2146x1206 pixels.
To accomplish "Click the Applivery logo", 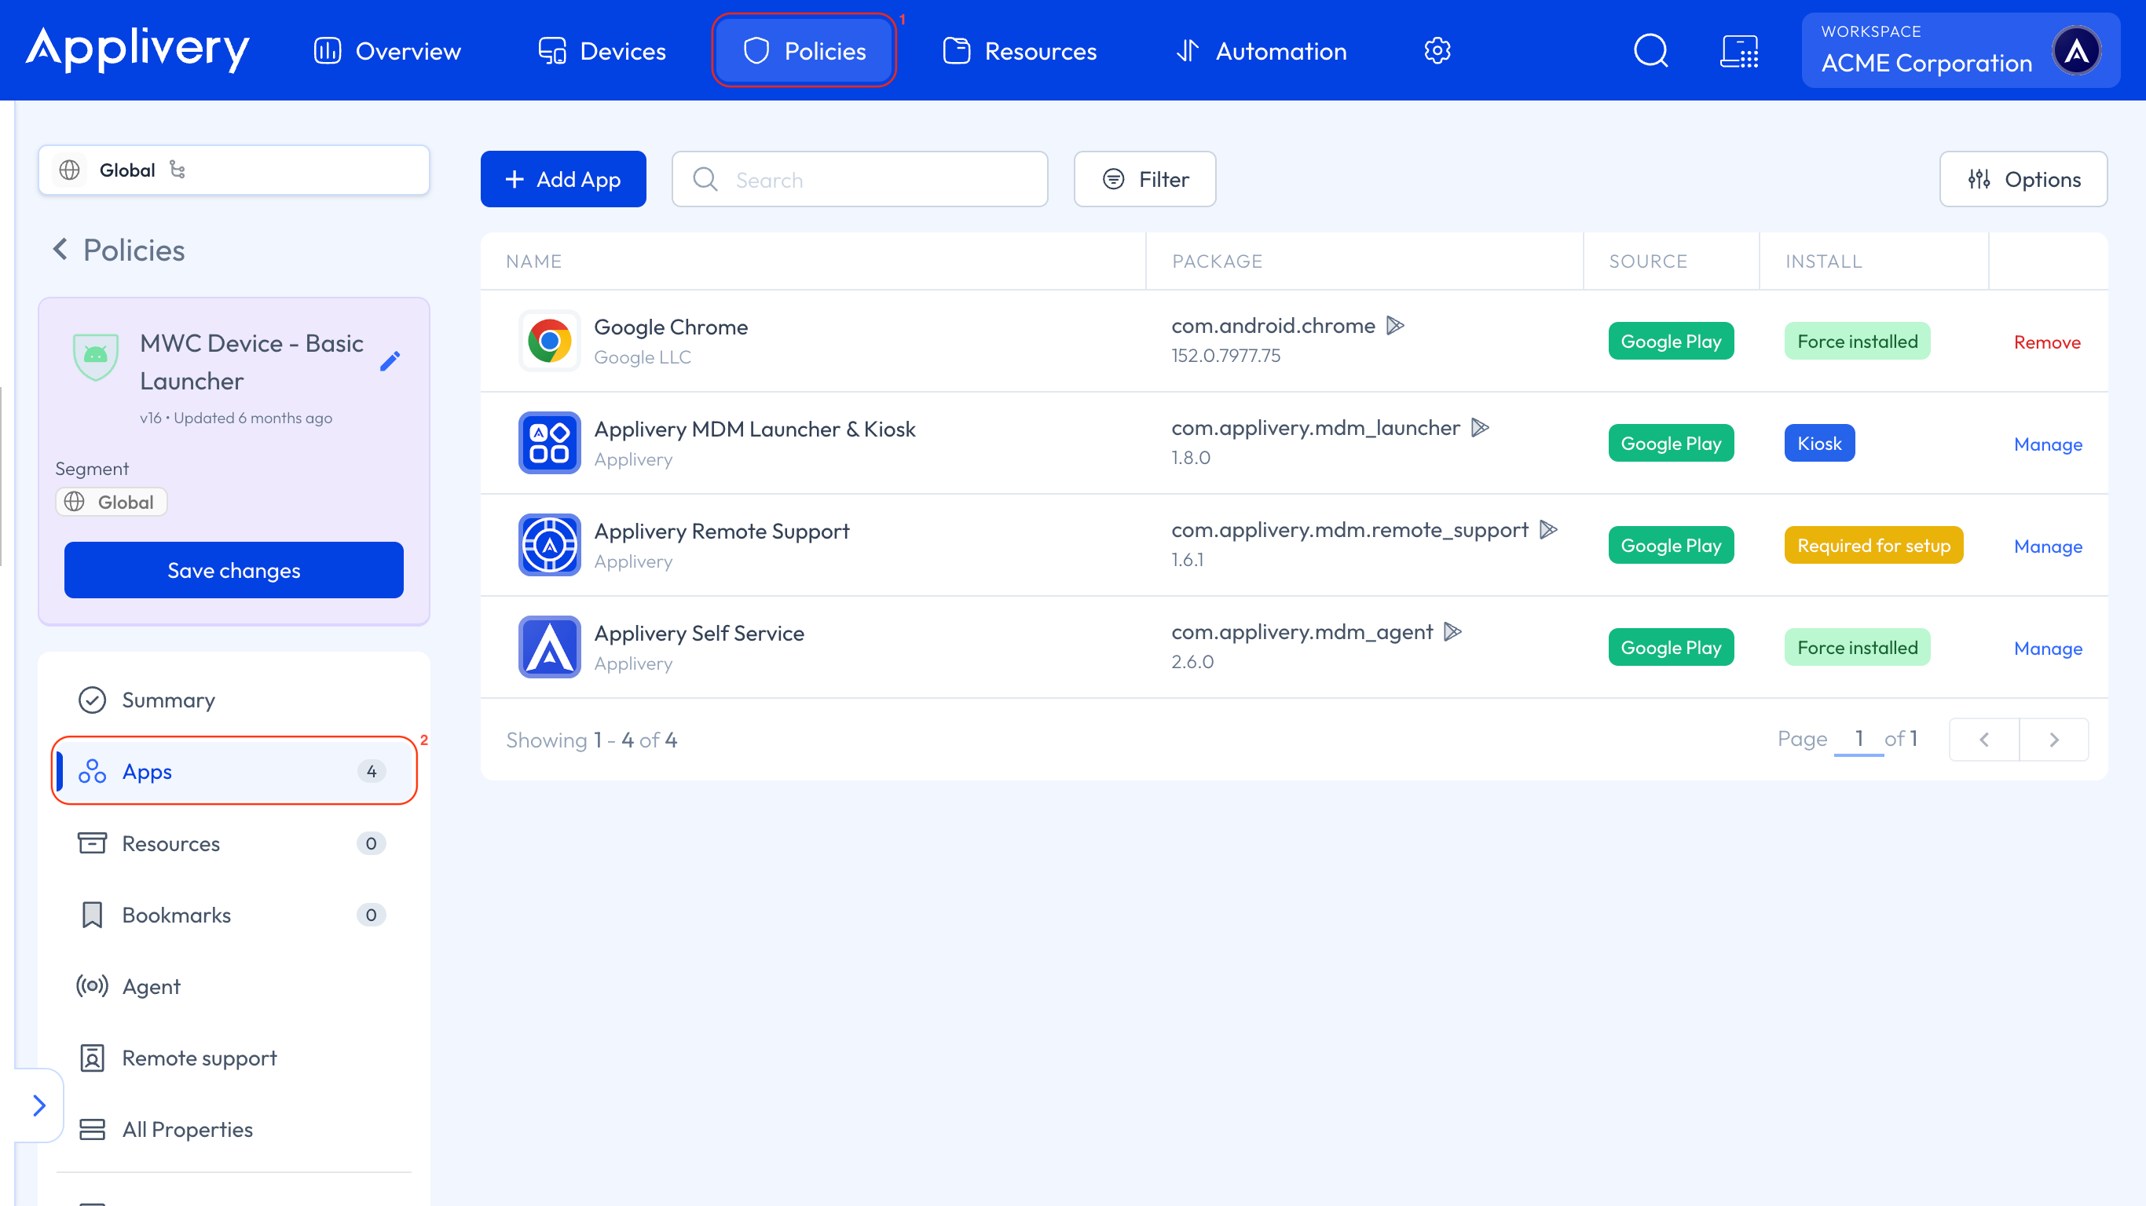I will tap(137, 49).
